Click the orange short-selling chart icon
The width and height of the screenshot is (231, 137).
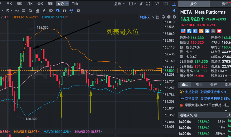(x=201, y=31)
